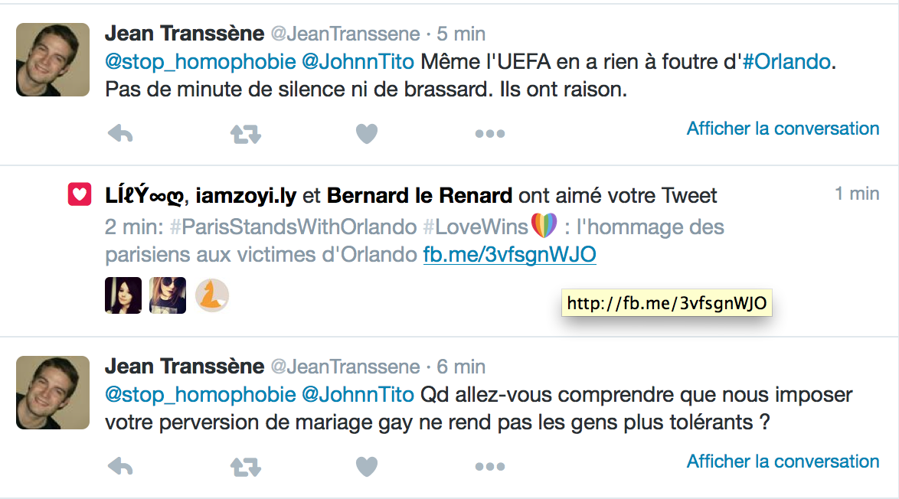Screen dimensions: 899x499
Task: Click the red heart like-notification icon
Action: (x=80, y=196)
